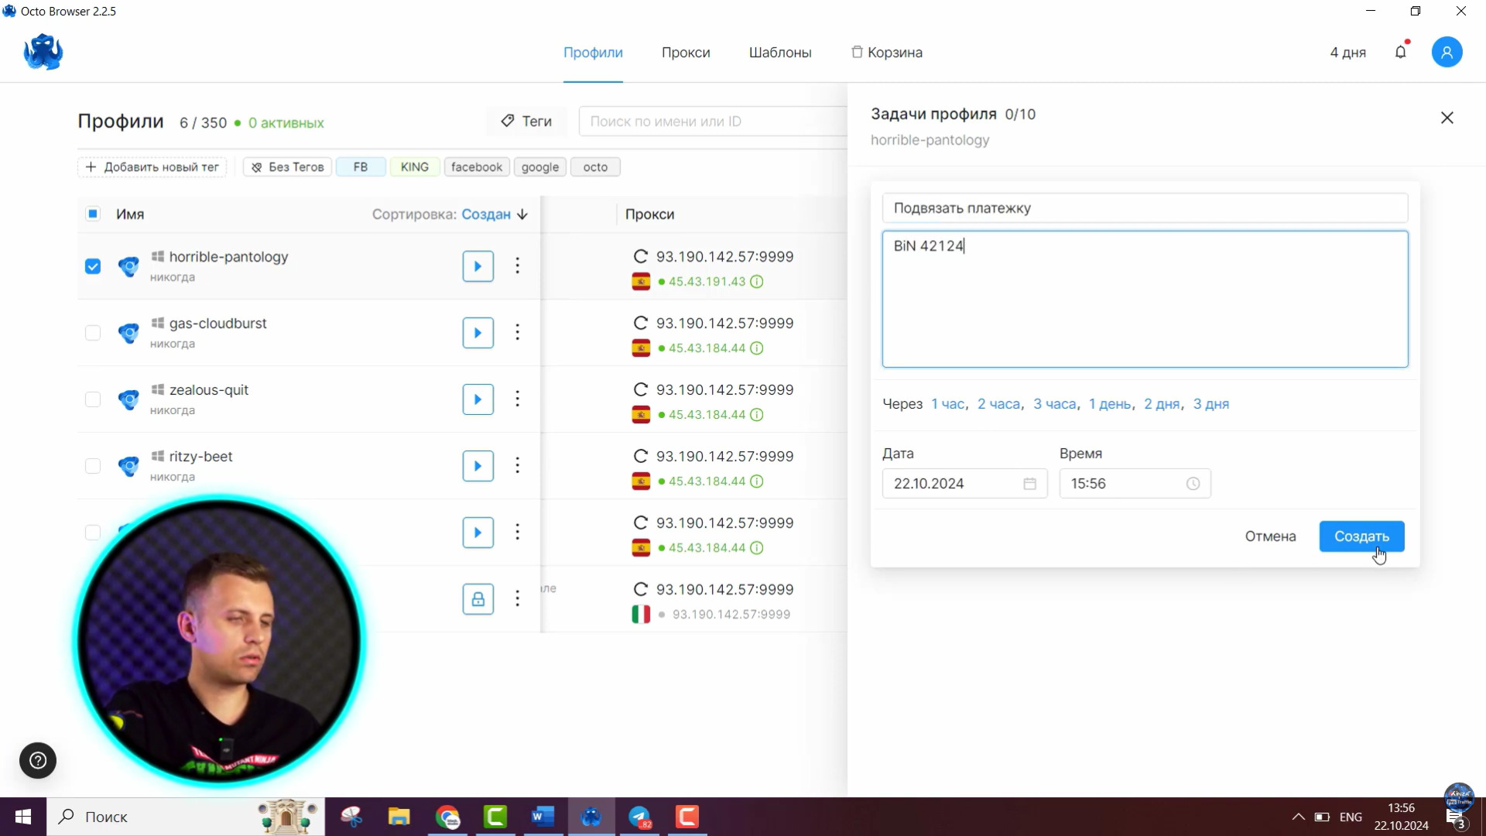Focus the profile search field

(x=712, y=122)
